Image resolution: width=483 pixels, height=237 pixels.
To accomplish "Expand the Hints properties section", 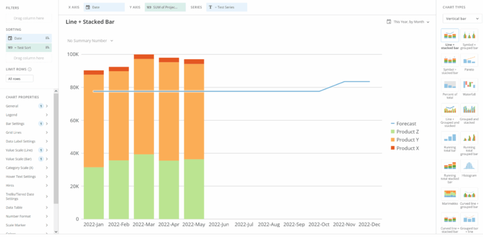I will (27, 185).
